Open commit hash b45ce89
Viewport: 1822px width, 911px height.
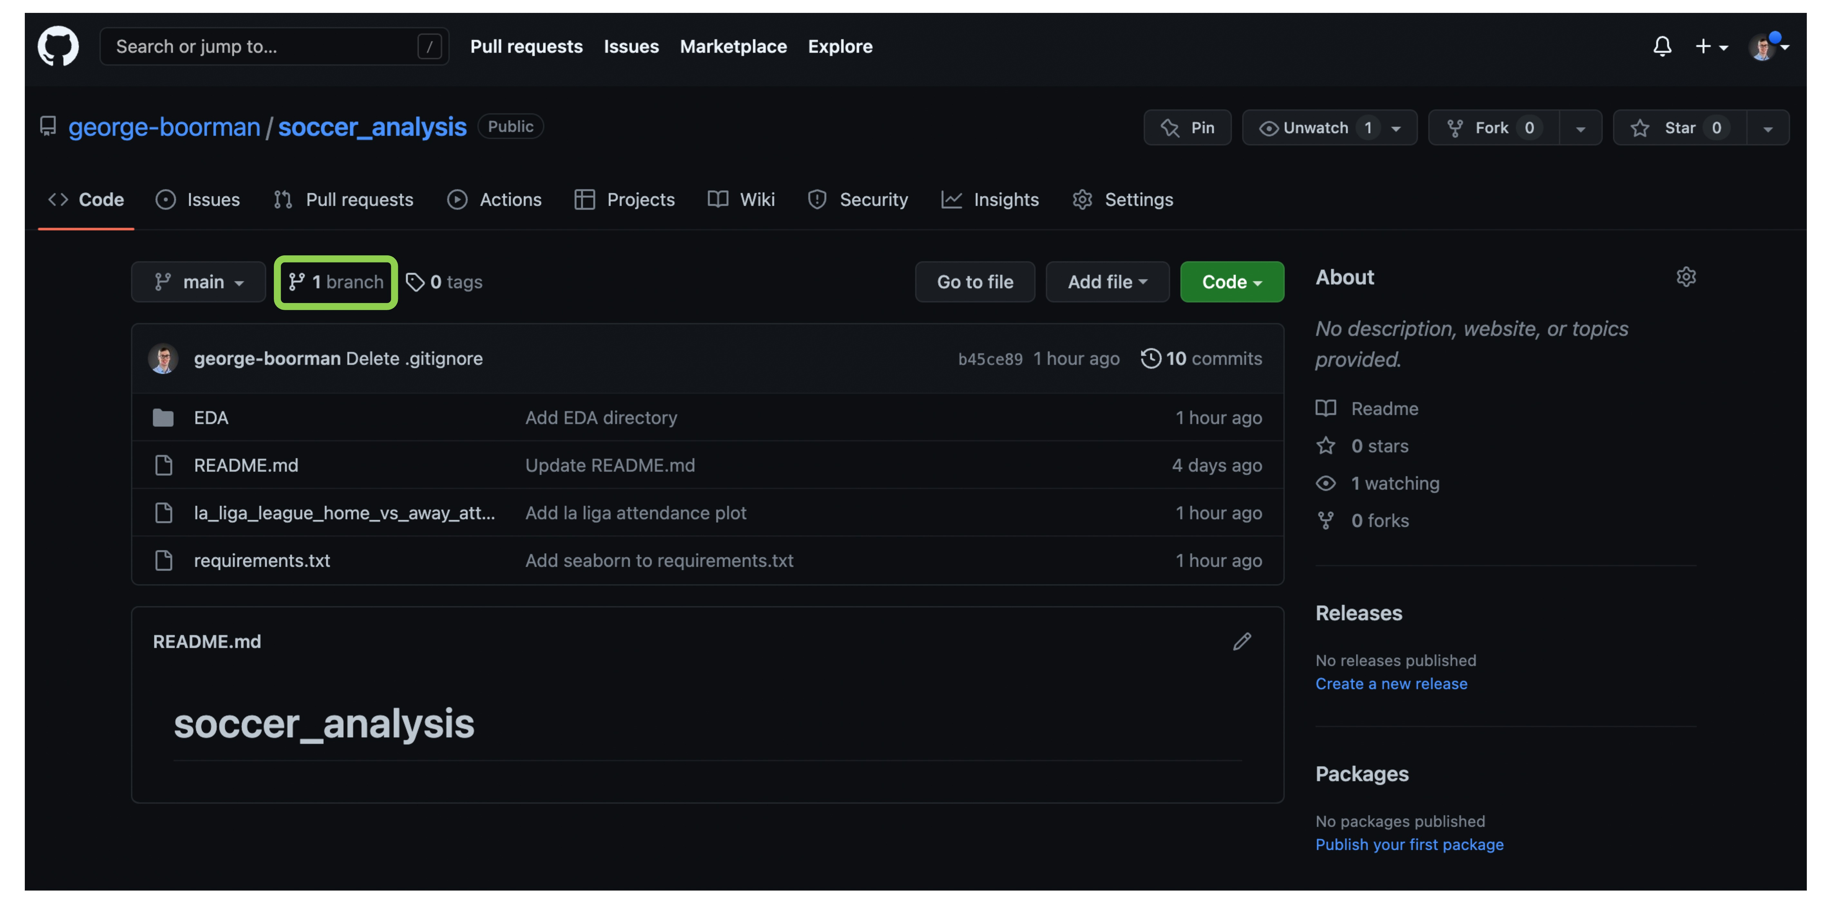[990, 359]
